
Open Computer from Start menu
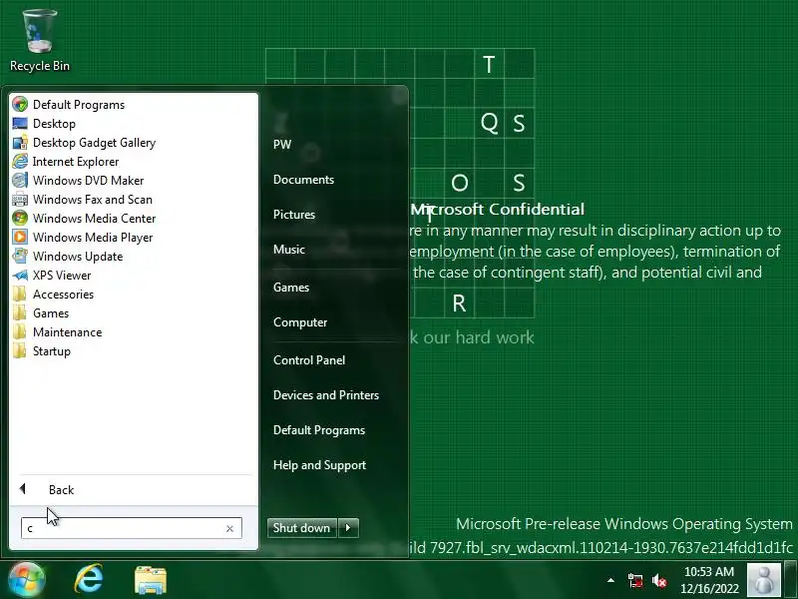coord(300,322)
